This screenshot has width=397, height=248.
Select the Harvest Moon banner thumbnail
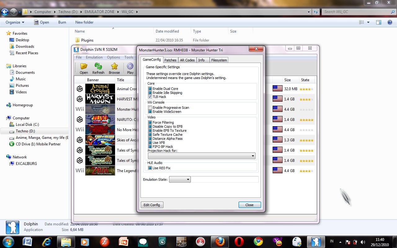point(100,99)
